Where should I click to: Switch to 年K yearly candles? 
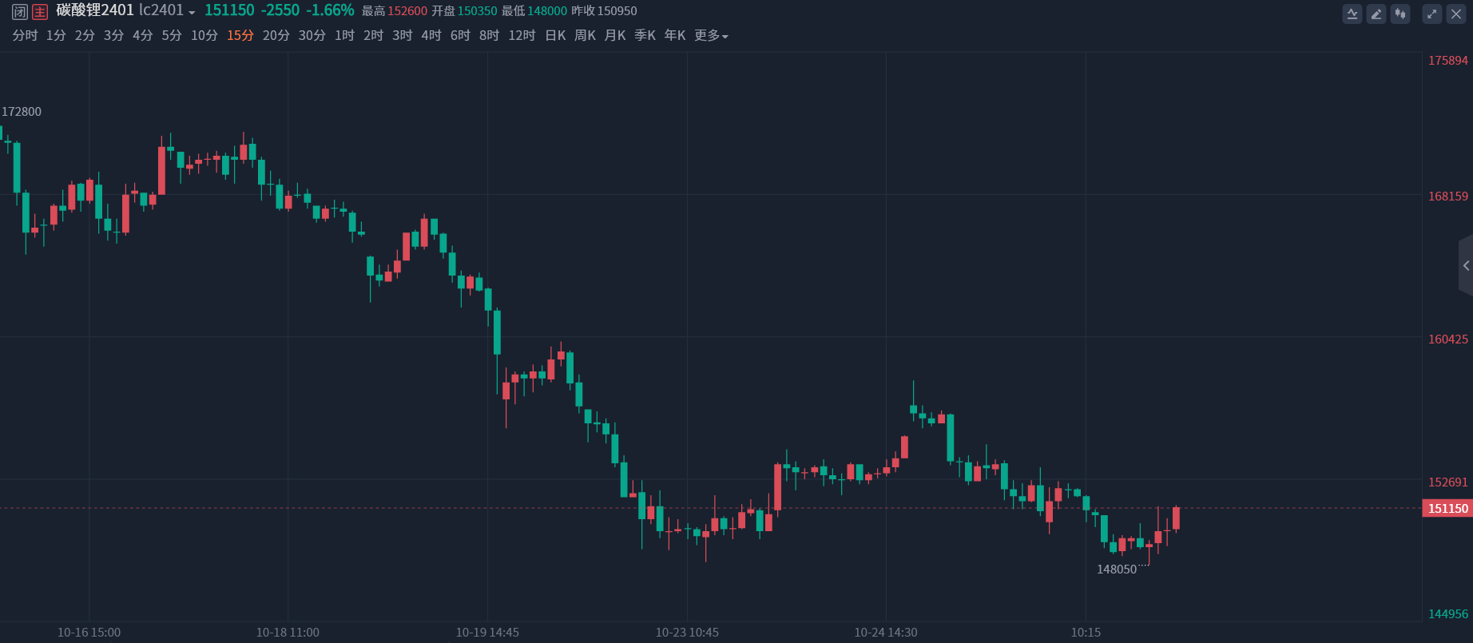click(675, 35)
